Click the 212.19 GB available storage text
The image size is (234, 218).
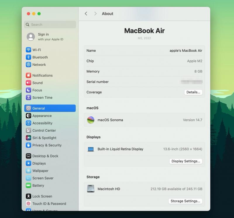pos(176,189)
